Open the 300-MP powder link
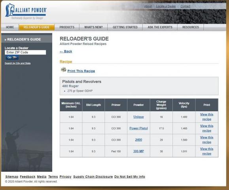This screenshot has height=190, width=229. pos(138,151)
